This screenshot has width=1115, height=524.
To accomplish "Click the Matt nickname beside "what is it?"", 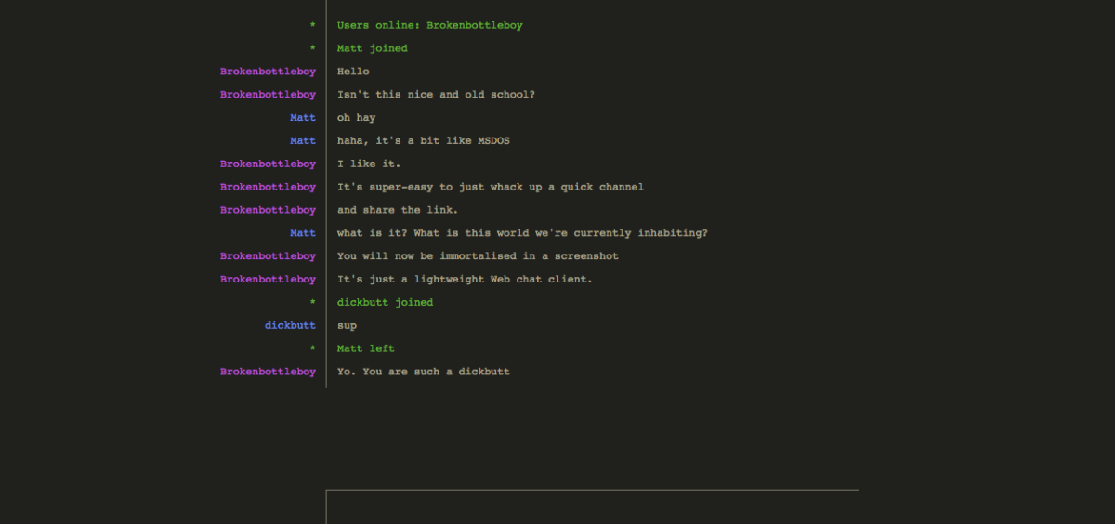I will [x=303, y=233].
